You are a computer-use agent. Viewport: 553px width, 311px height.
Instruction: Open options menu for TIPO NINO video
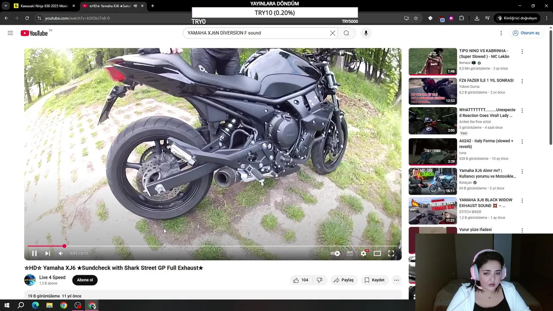coord(522,51)
